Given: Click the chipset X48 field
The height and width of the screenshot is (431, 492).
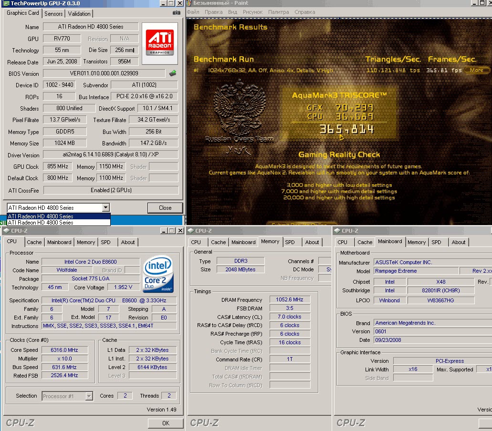Looking at the screenshot, I should (441, 282).
